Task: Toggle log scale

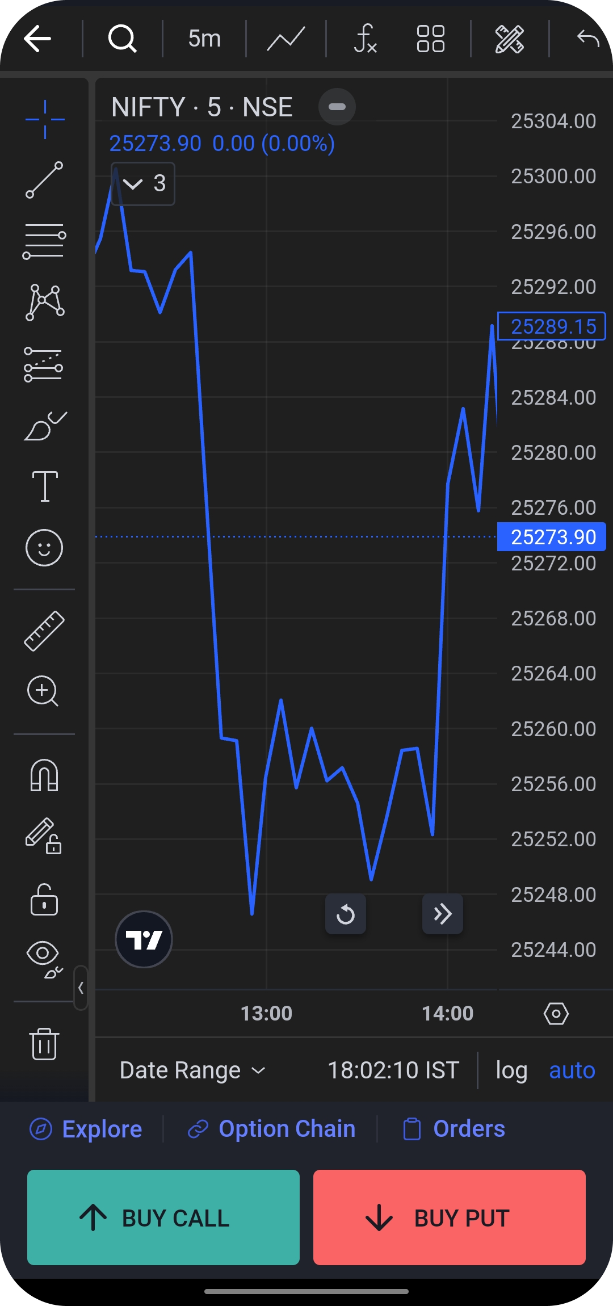Action: pos(511,1070)
